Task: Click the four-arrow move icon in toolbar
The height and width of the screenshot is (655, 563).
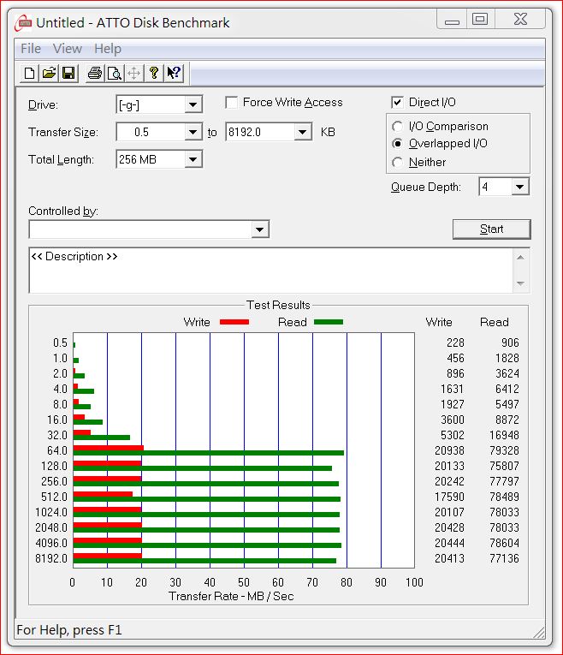Action: [133, 74]
